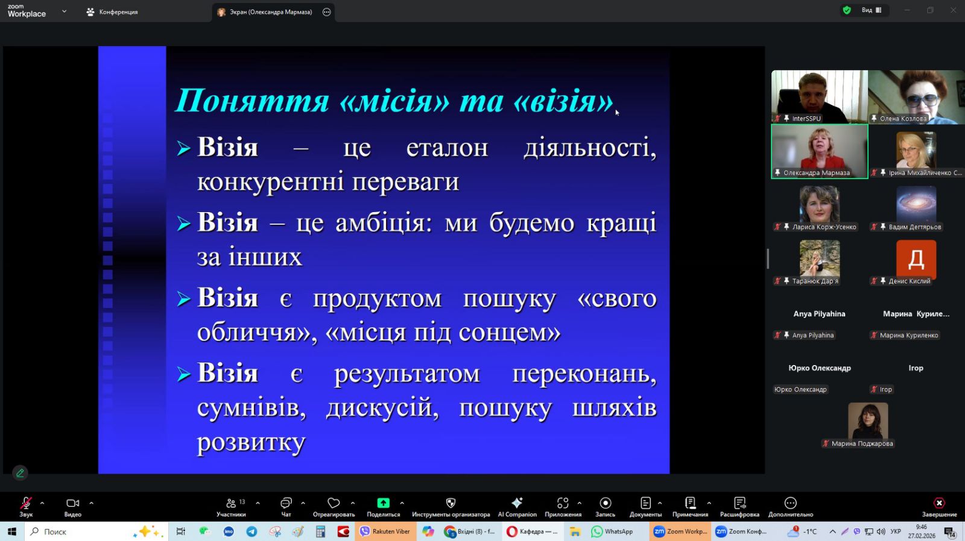Click the green Поделиться share screen icon
965x541 pixels.
tap(383, 503)
